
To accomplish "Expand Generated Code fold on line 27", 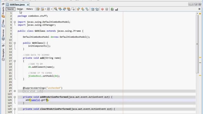I will 15,91.
